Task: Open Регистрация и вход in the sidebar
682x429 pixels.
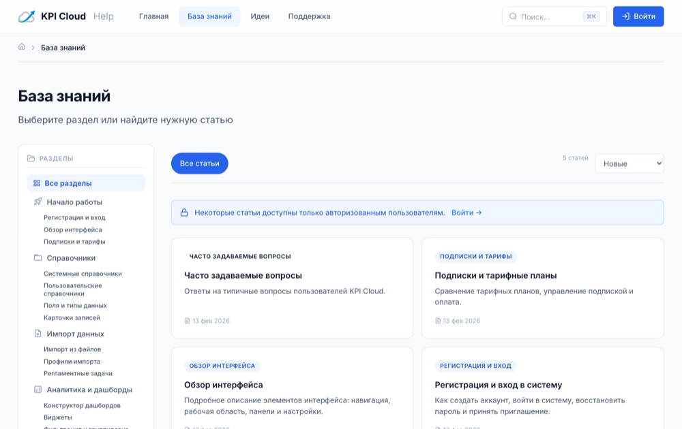Action: (74, 217)
